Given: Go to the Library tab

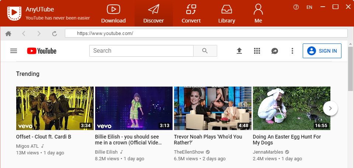Looking at the screenshot, I should coord(227,14).
